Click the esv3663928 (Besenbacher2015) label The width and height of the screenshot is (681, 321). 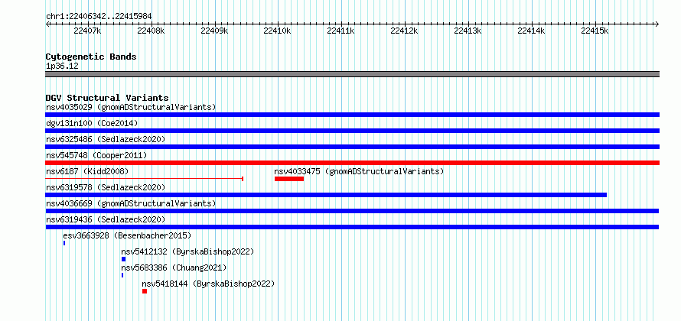[127, 235]
